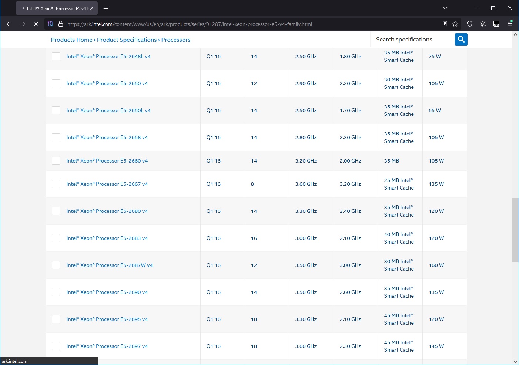Follow the Xeon E5-2660 v4 link
The height and width of the screenshot is (365, 519).
point(107,161)
